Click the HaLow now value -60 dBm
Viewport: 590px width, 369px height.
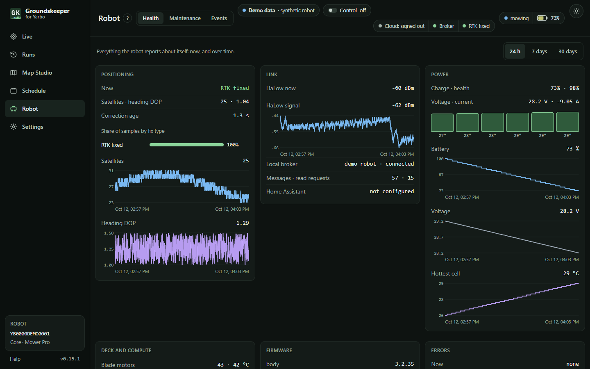[403, 88]
